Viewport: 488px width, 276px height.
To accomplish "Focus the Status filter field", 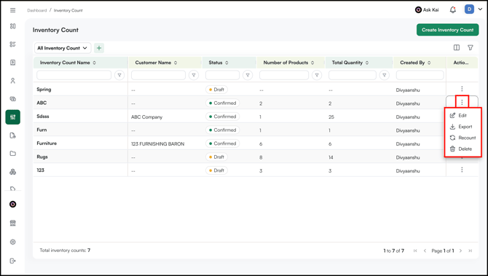I will point(222,75).
